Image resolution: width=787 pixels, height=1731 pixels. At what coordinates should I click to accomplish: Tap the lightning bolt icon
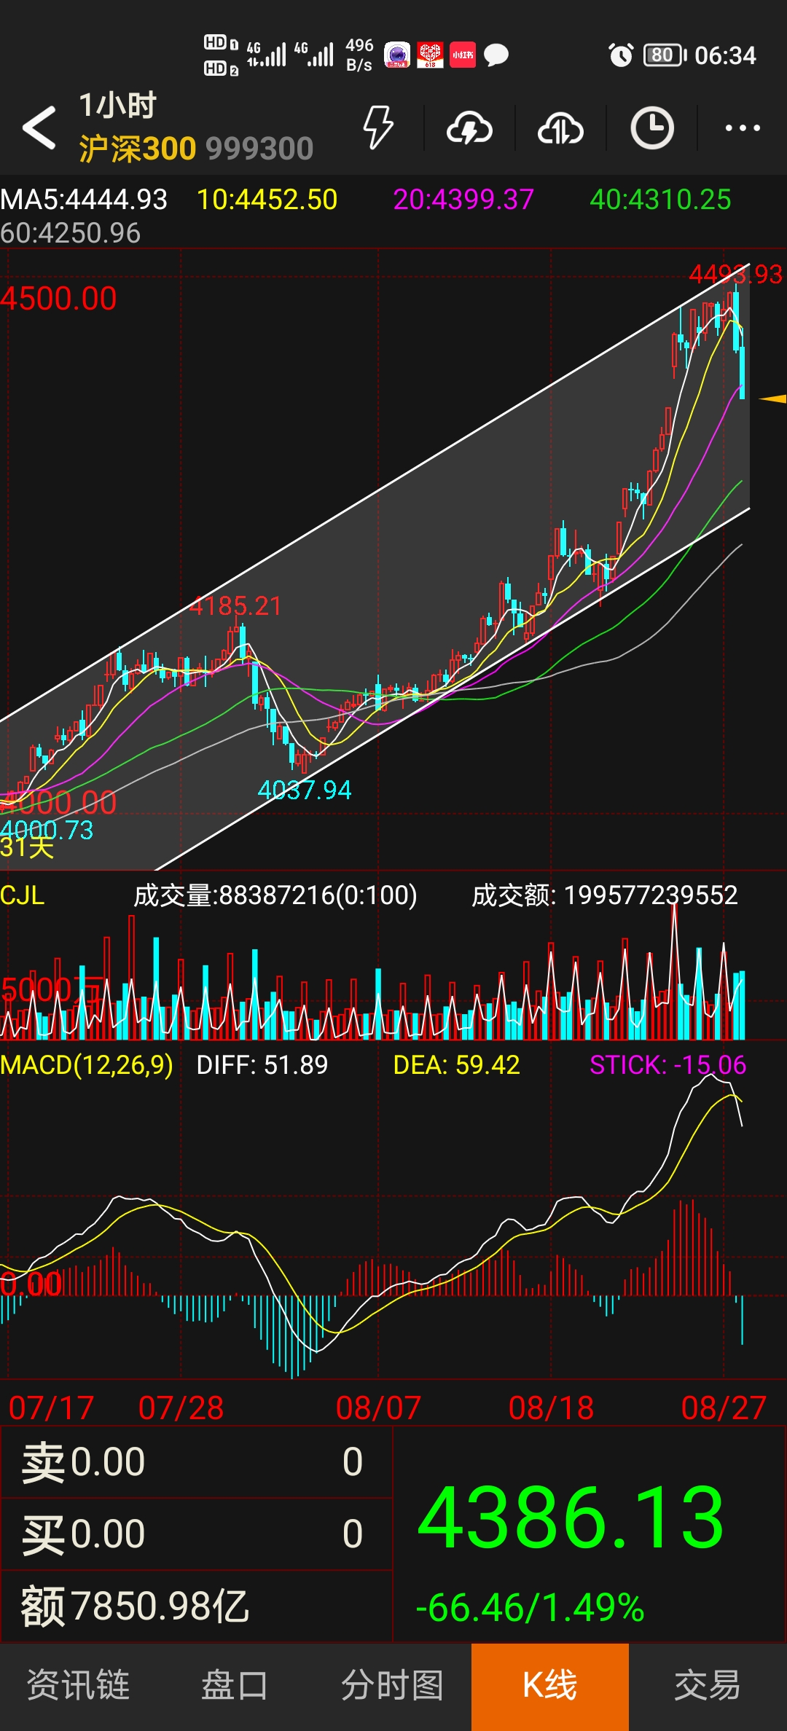pyautogui.click(x=378, y=127)
